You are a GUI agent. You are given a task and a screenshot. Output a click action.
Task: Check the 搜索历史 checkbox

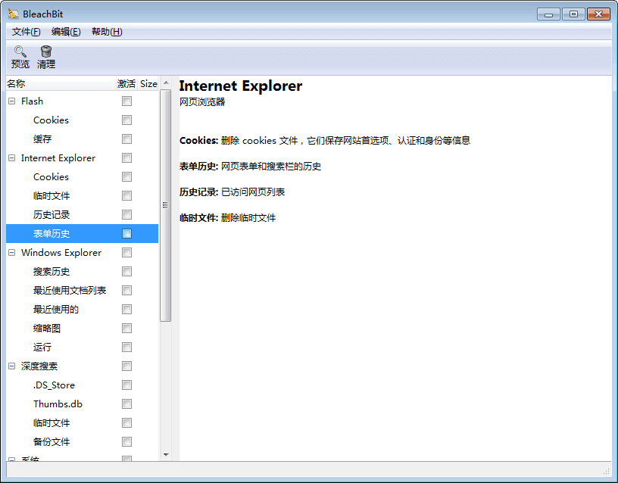tap(127, 272)
